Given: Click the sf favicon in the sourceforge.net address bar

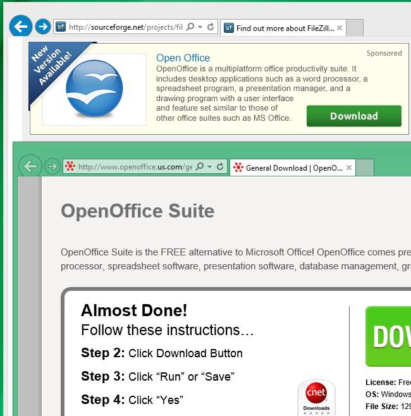Looking at the screenshot, I should pos(61,27).
